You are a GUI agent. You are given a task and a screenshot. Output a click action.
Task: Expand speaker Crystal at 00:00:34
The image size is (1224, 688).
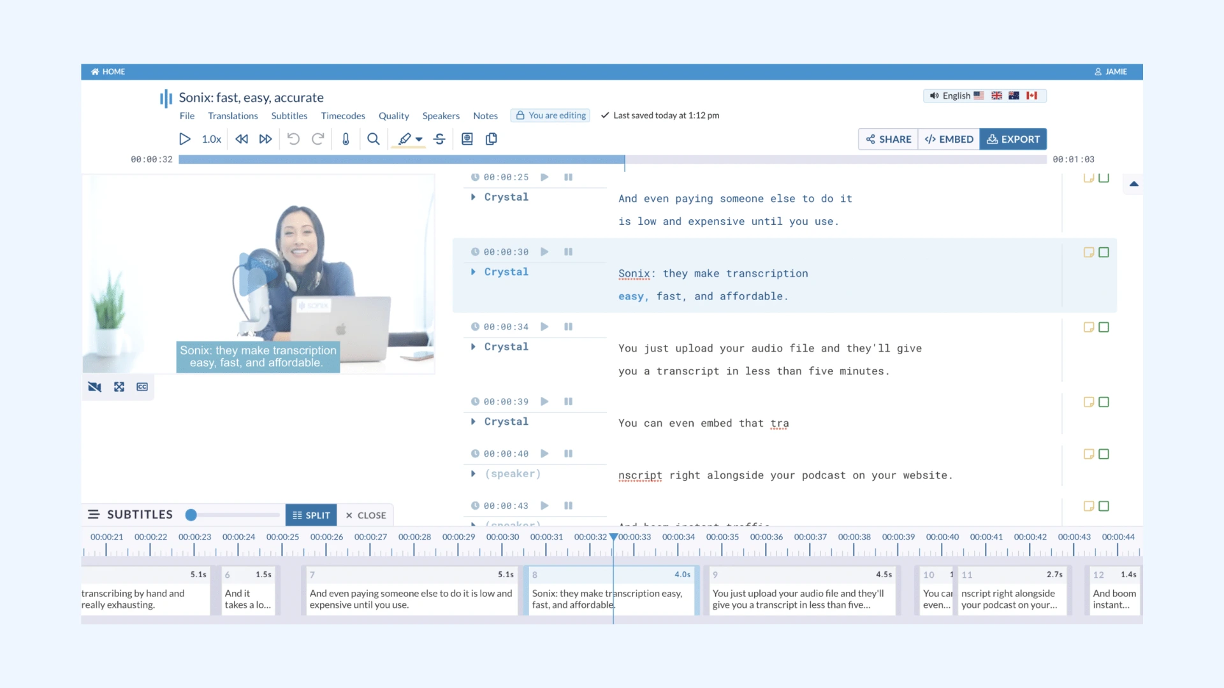pos(473,347)
